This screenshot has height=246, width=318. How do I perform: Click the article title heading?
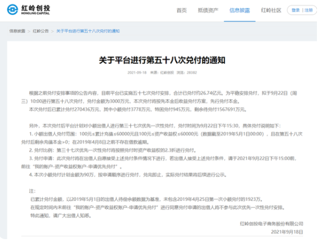pyautogui.click(x=162, y=60)
